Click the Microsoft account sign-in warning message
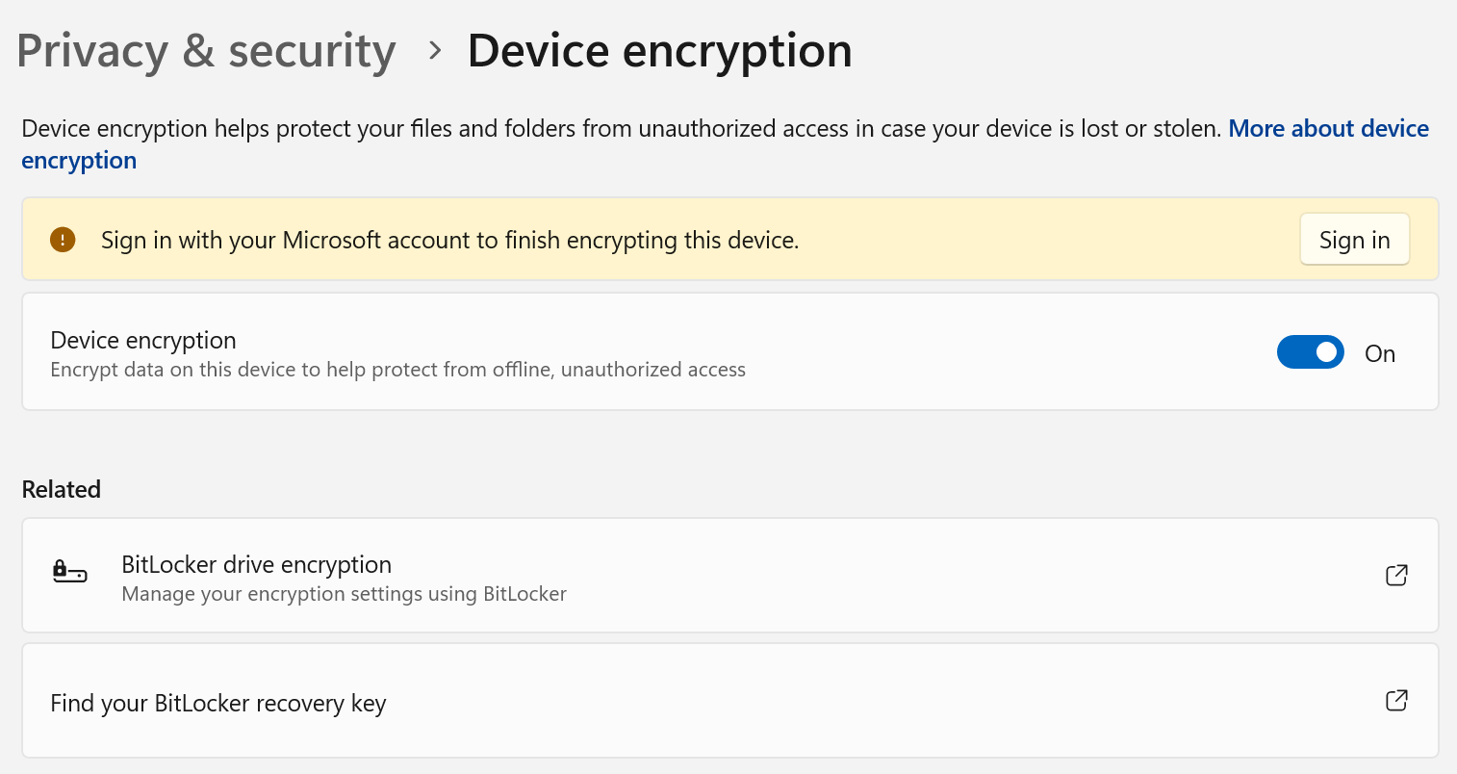This screenshot has height=774, width=1457. click(x=449, y=240)
